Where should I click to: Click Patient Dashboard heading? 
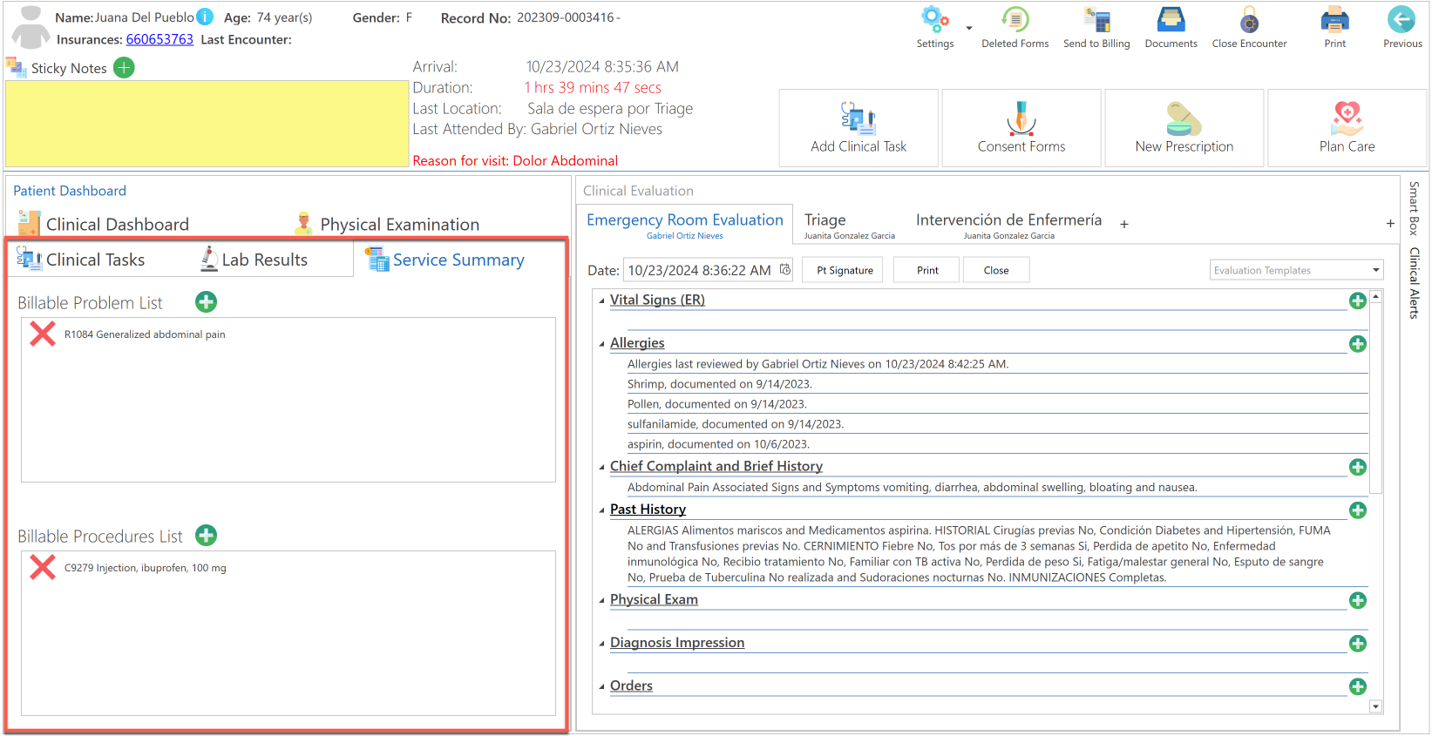70,191
